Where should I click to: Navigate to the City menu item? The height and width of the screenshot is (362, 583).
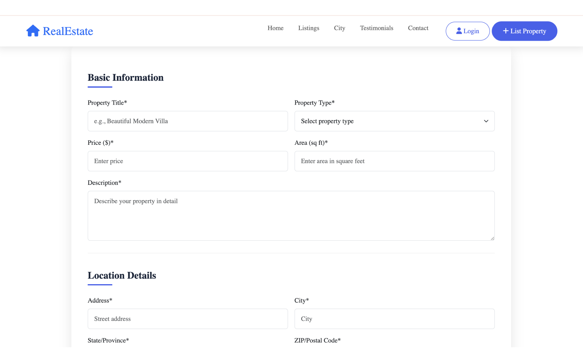(x=339, y=28)
